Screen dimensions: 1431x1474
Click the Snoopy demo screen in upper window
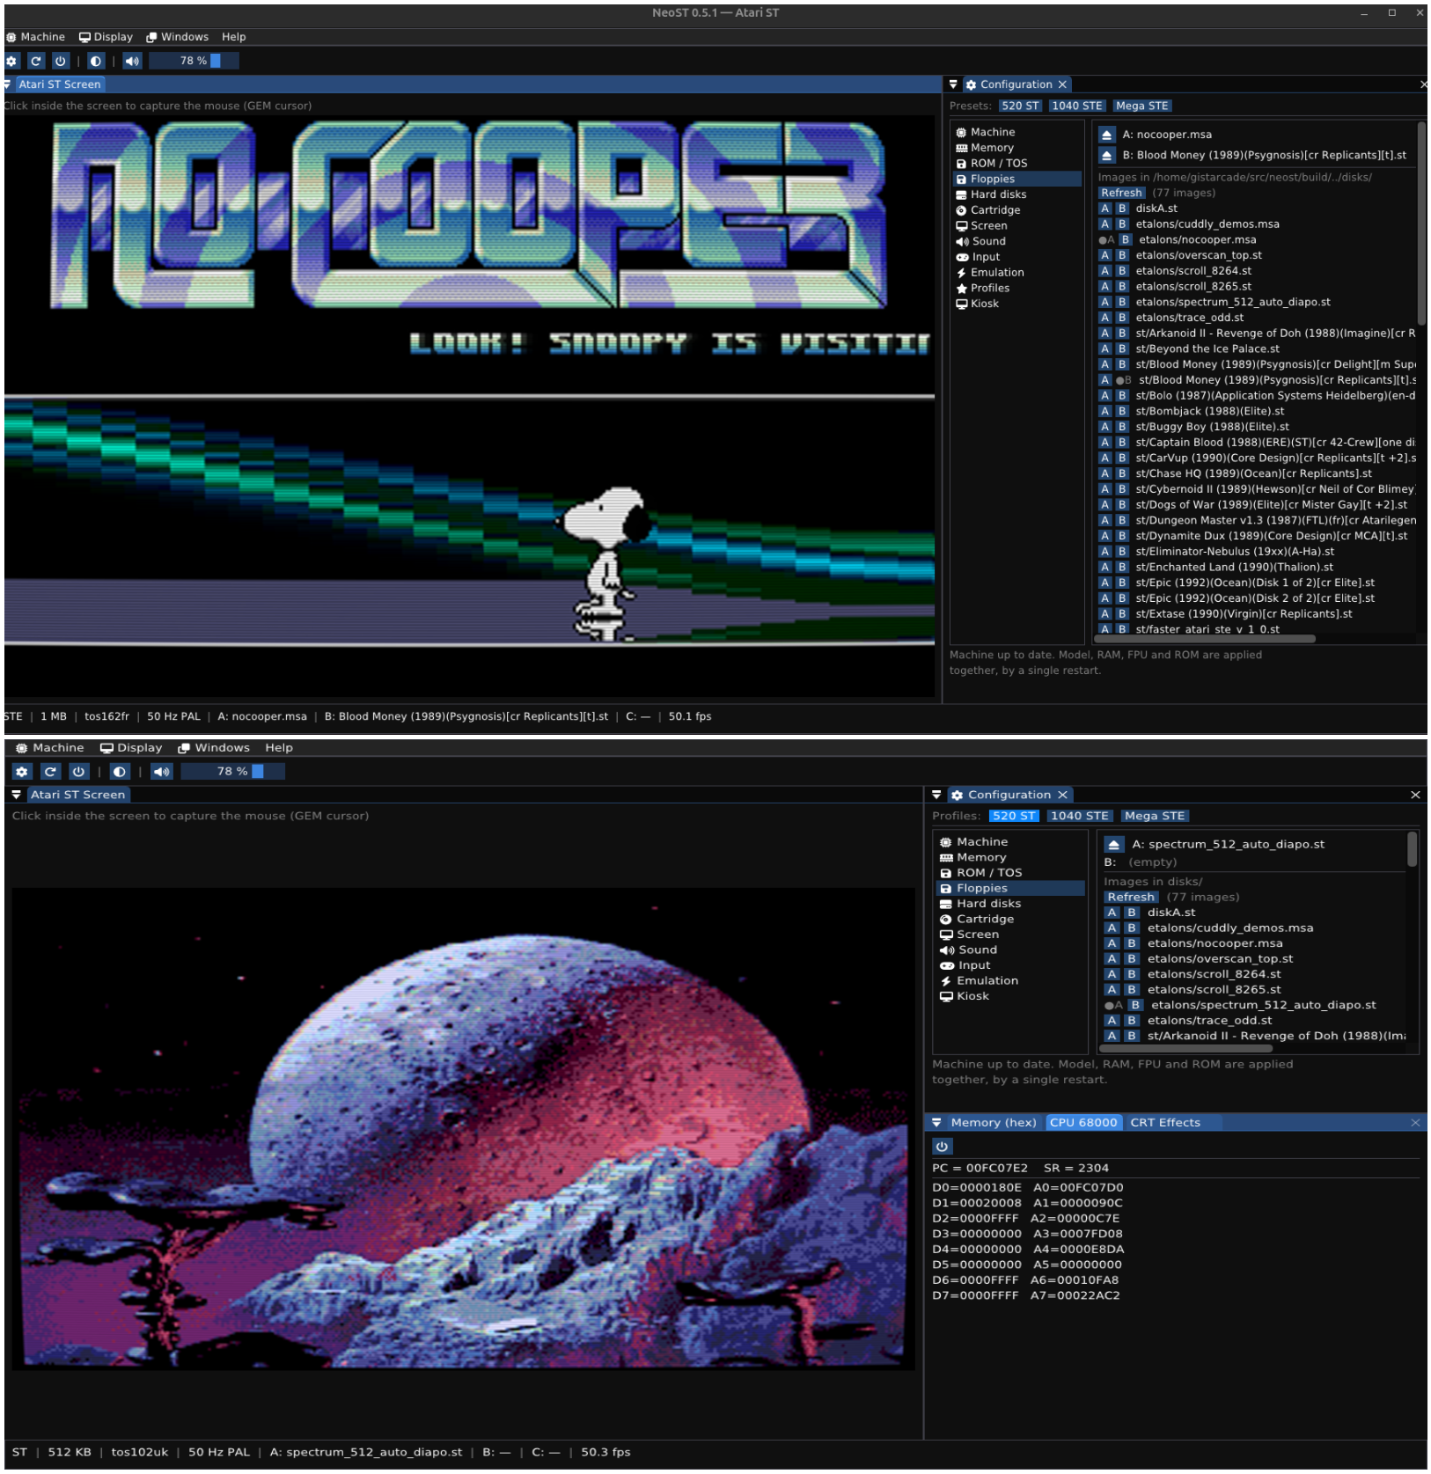pos(469,407)
